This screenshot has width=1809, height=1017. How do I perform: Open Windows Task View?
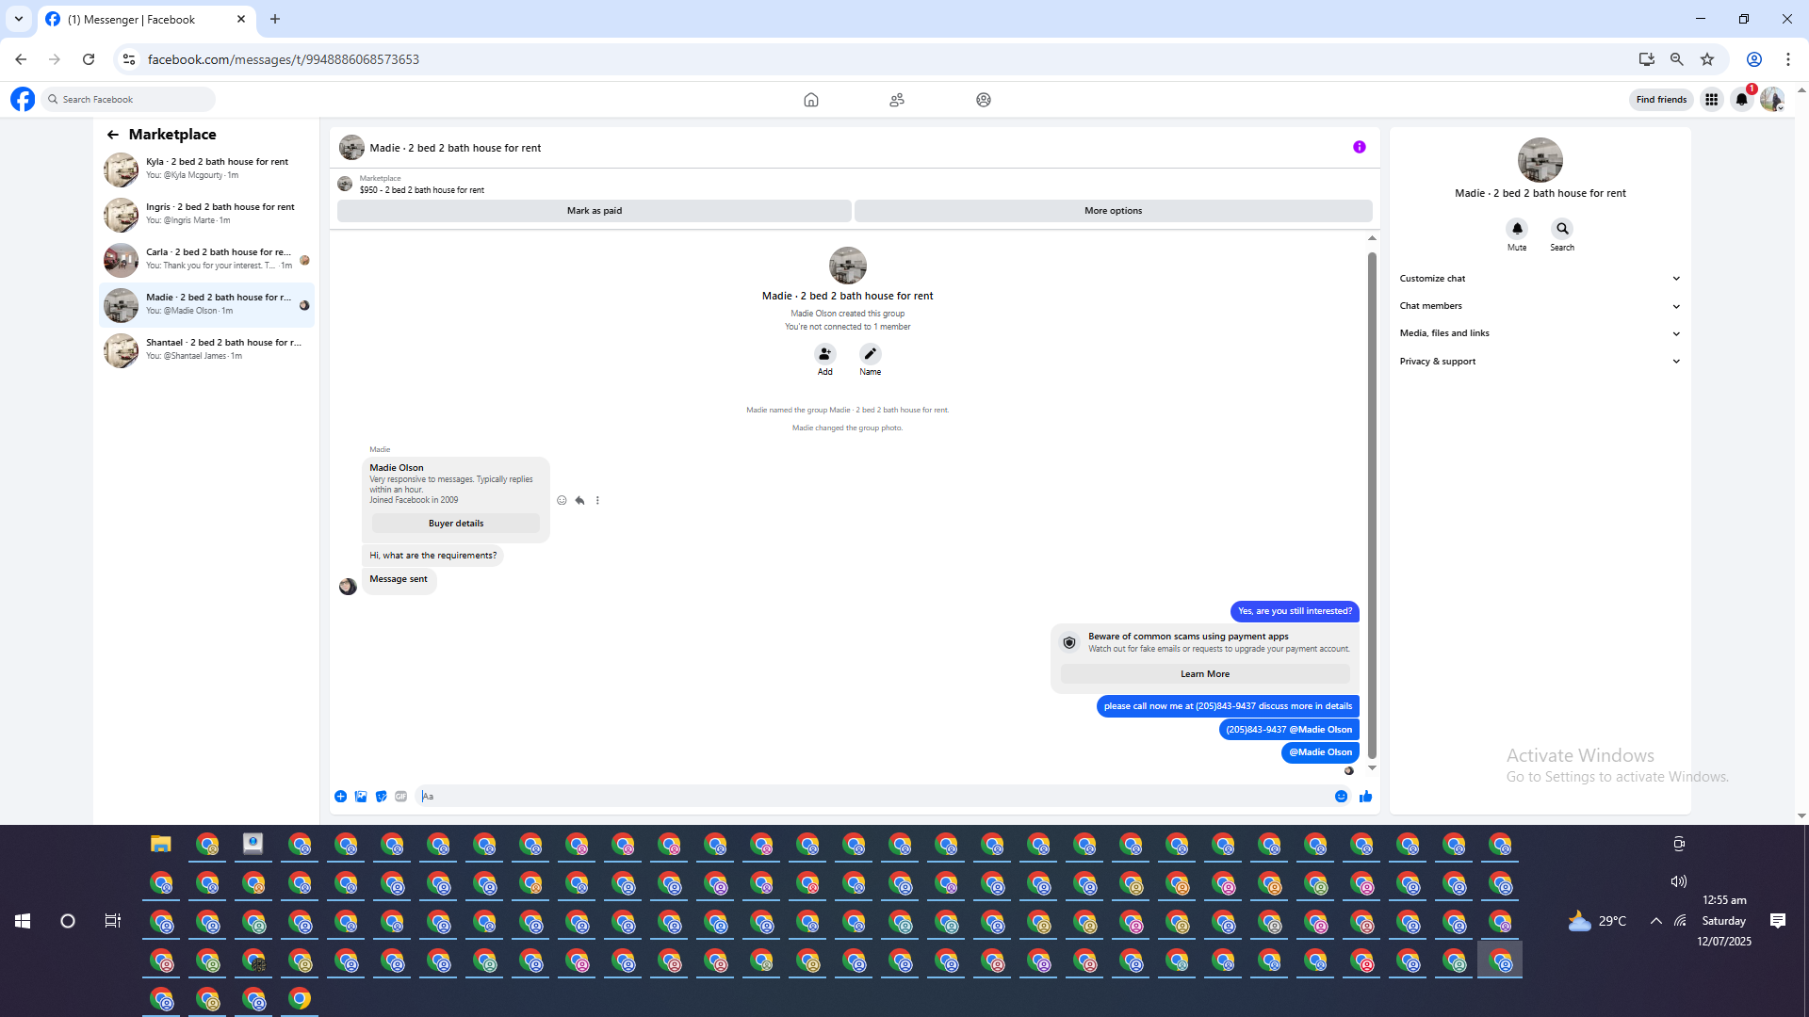point(113,921)
